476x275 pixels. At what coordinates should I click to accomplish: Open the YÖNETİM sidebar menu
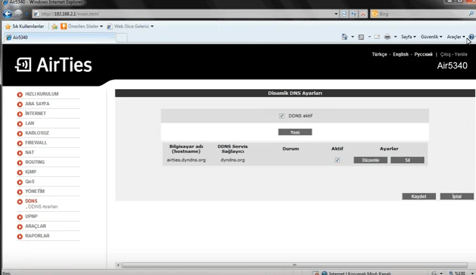pyautogui.click(x=35, y=191)
